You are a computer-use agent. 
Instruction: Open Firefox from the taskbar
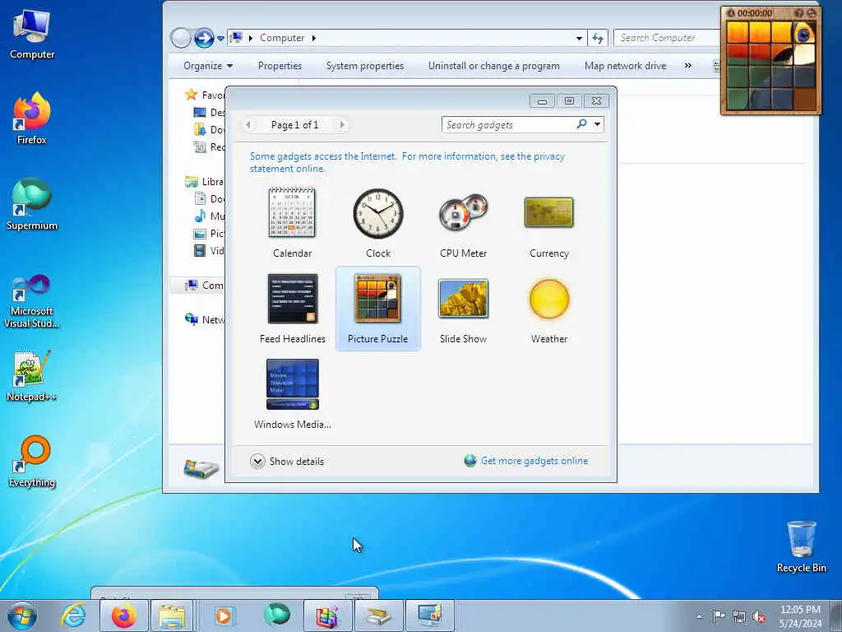(x=123, y=616)
